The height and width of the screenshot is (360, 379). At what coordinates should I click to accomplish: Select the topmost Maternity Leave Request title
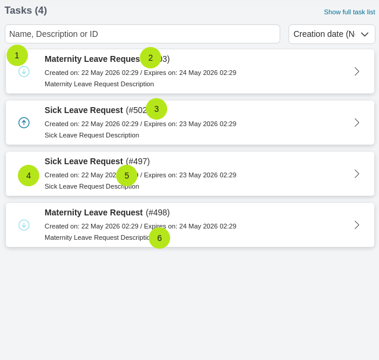click(x=107, y=59)
